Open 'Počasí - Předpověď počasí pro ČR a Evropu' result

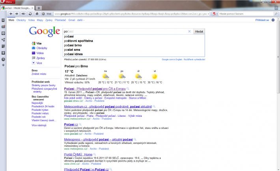[x=95, y=88]
